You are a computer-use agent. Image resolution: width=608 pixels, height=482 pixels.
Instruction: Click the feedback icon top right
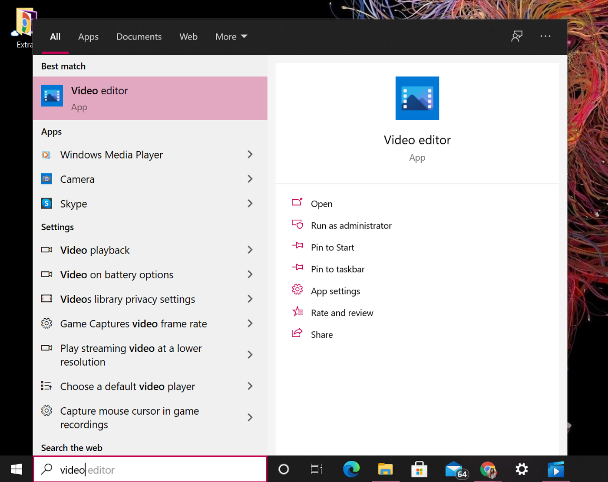(517, 36)
